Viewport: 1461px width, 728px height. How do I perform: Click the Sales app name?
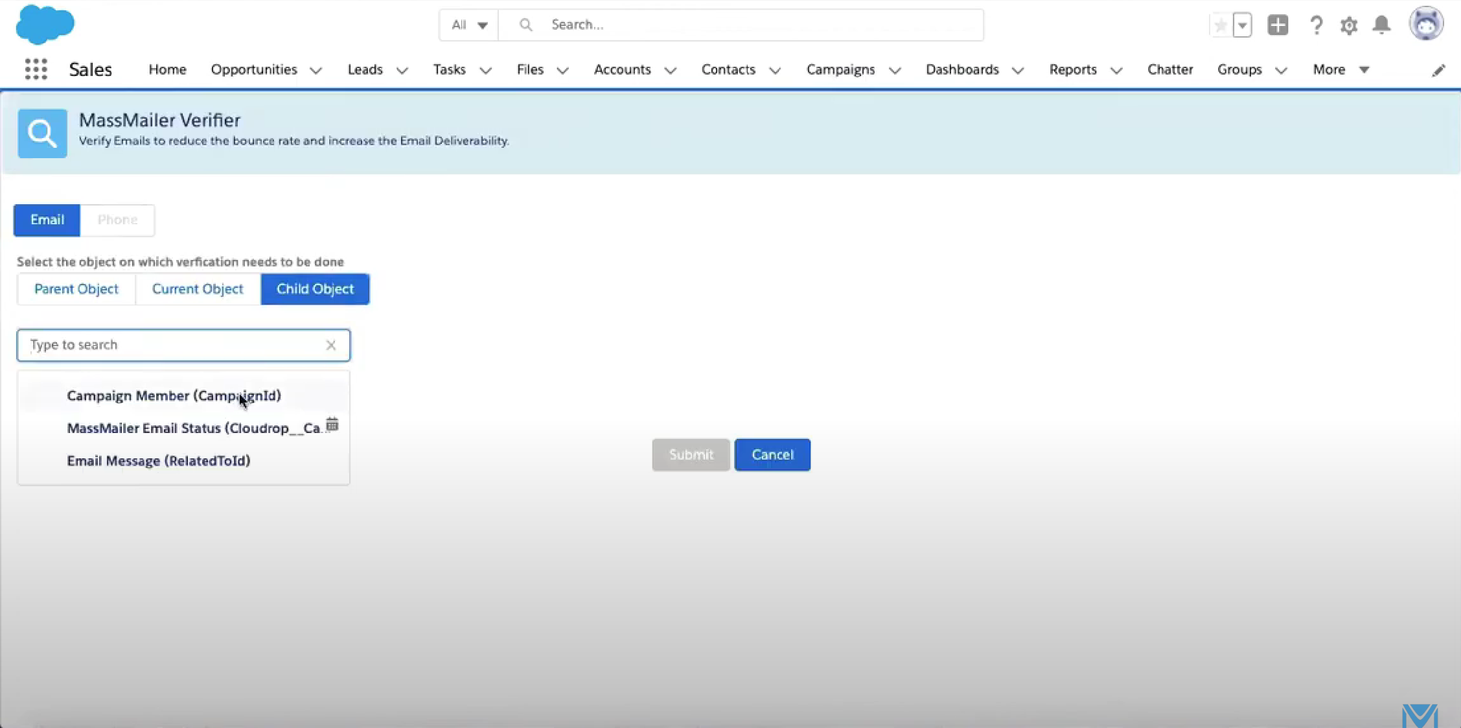(x=91, y=69)
